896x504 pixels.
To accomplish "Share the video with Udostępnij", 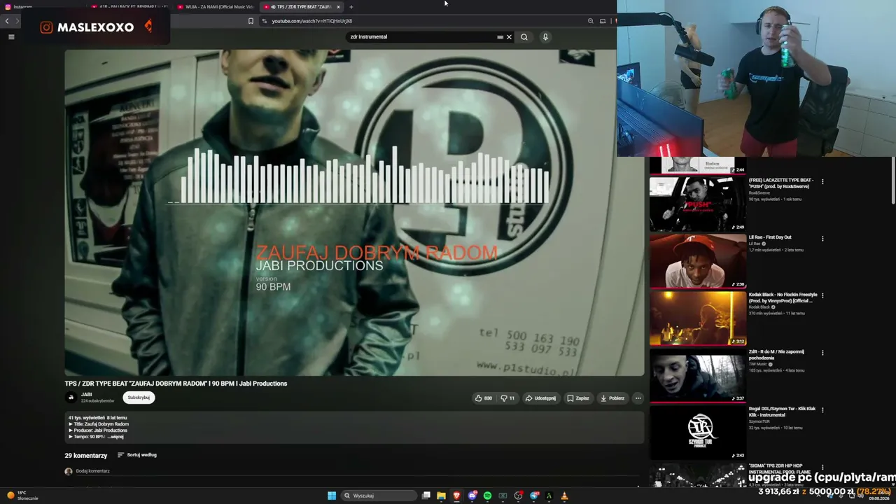I will coord(540,398).
